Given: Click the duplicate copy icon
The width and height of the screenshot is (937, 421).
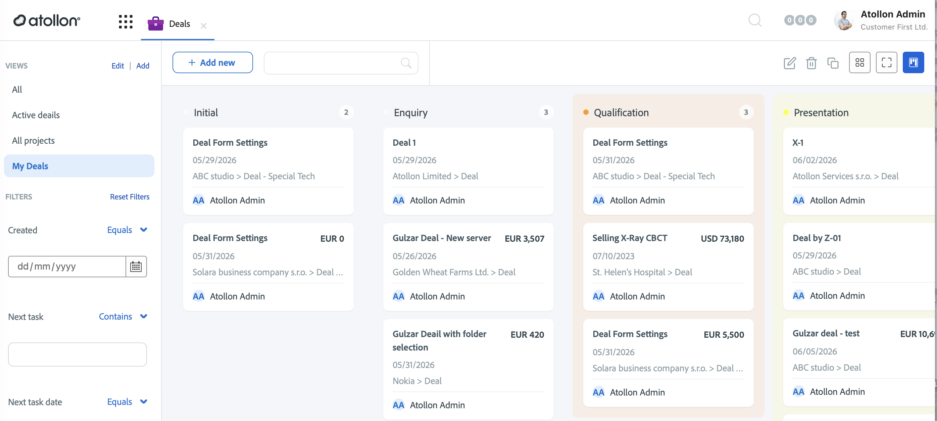Looking at the screenshot, I should pyautogui.click(x=833, y=63).
